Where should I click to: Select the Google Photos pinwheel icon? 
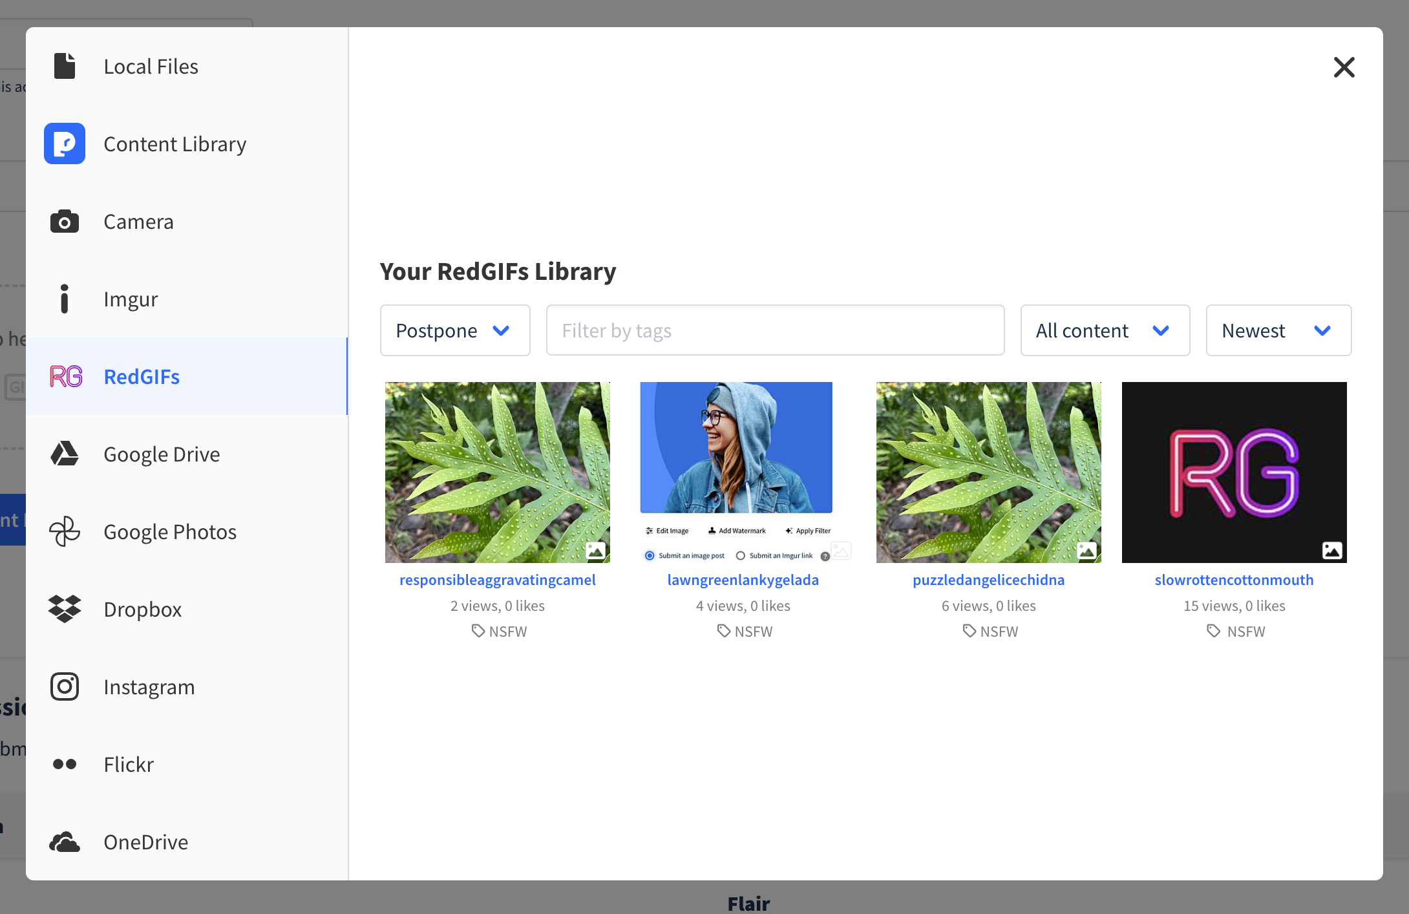click(65, 531)
